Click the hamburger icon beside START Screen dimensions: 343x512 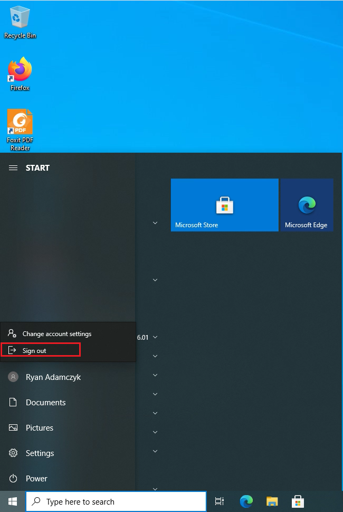13,168
